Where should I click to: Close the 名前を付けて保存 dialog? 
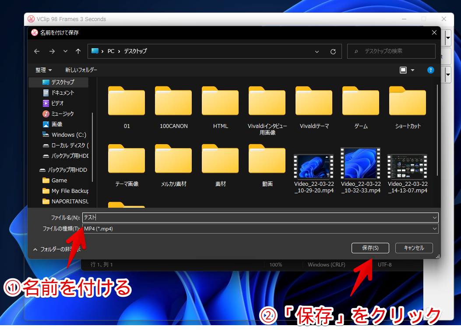(x=434, y=33)
